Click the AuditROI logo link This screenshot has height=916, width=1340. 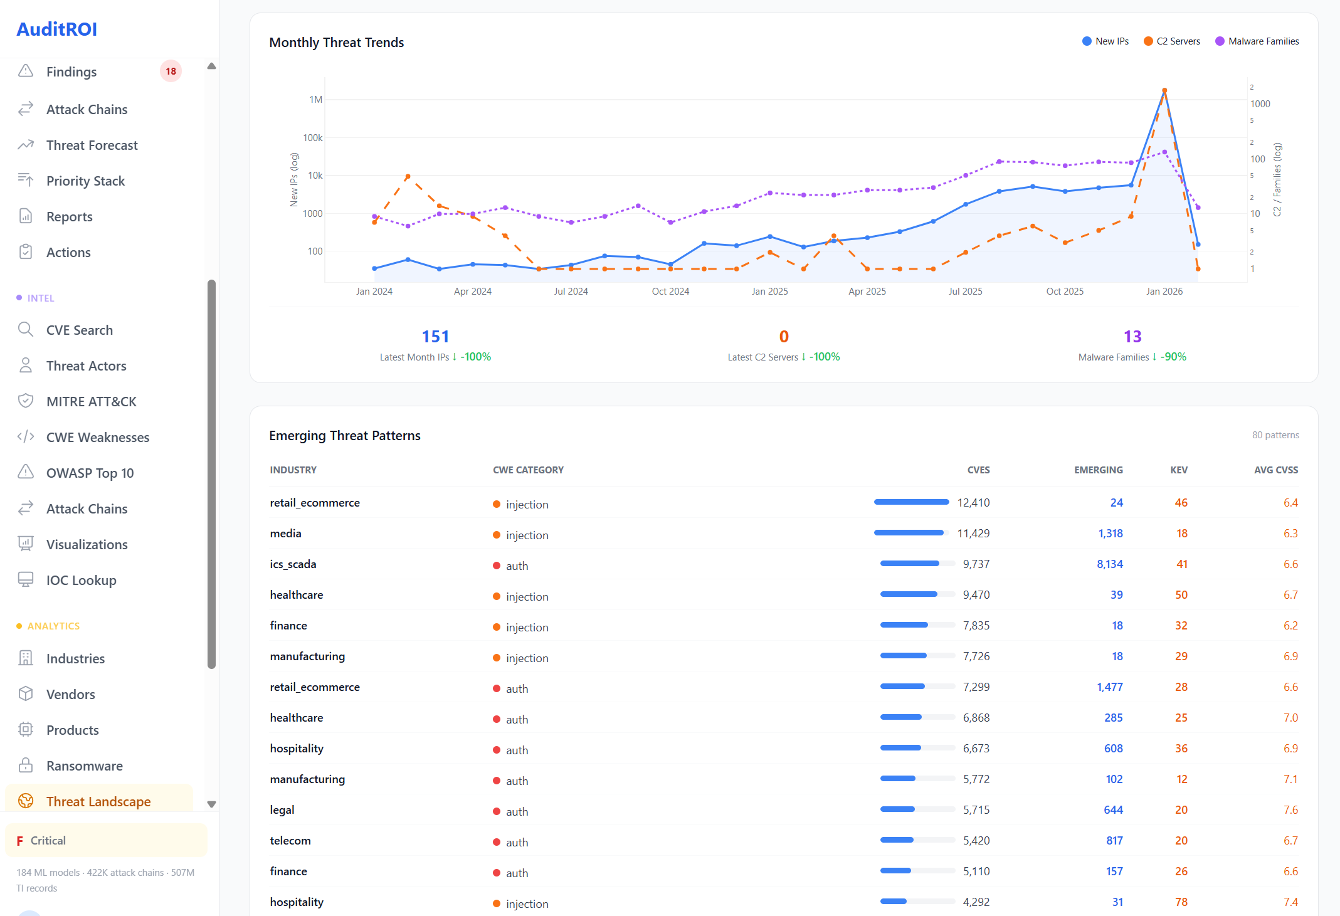(x=56, y=29)
